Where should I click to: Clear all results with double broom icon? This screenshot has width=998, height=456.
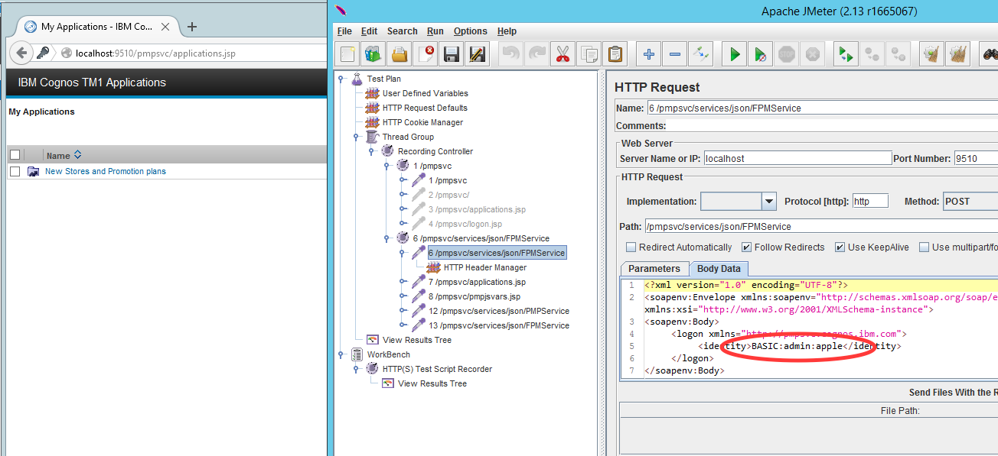(957, 54)
